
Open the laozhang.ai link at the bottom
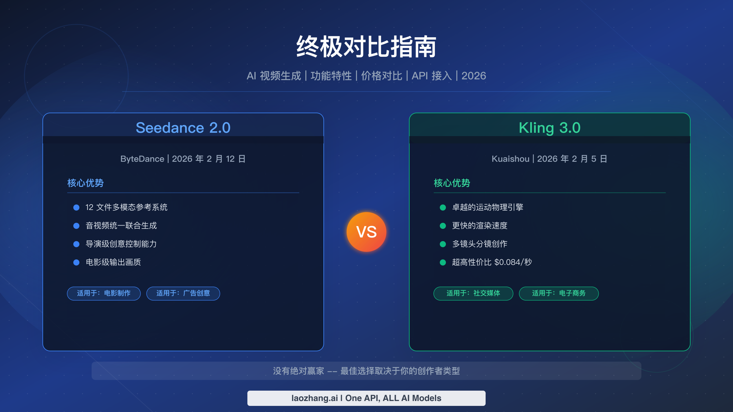point(366,398)
